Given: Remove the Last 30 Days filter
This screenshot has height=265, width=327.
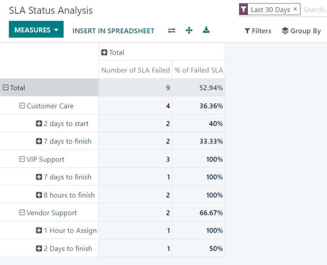Looking at the screenshot, I should pos(295,9).
